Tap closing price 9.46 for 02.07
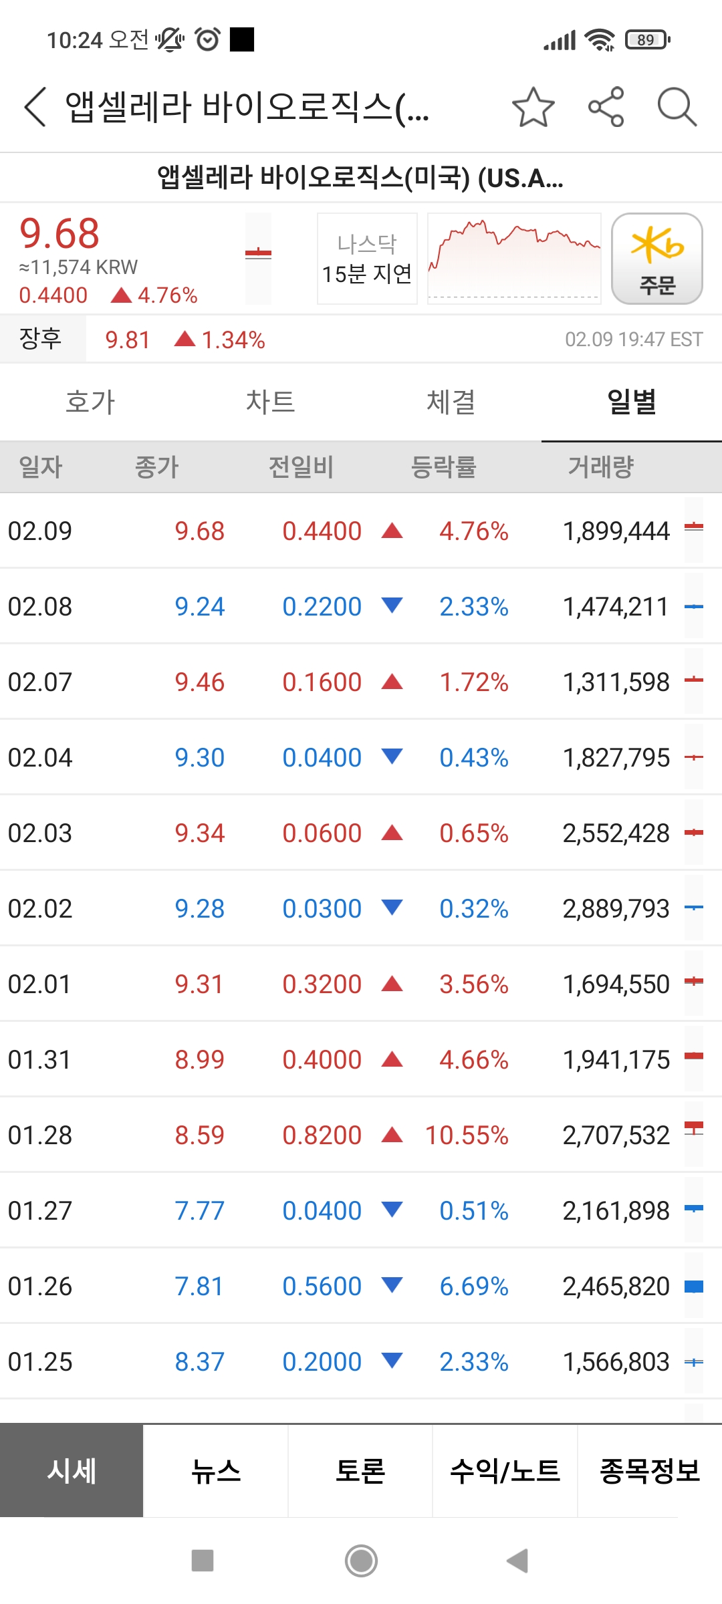The image size is (722, 1604). 200,682
